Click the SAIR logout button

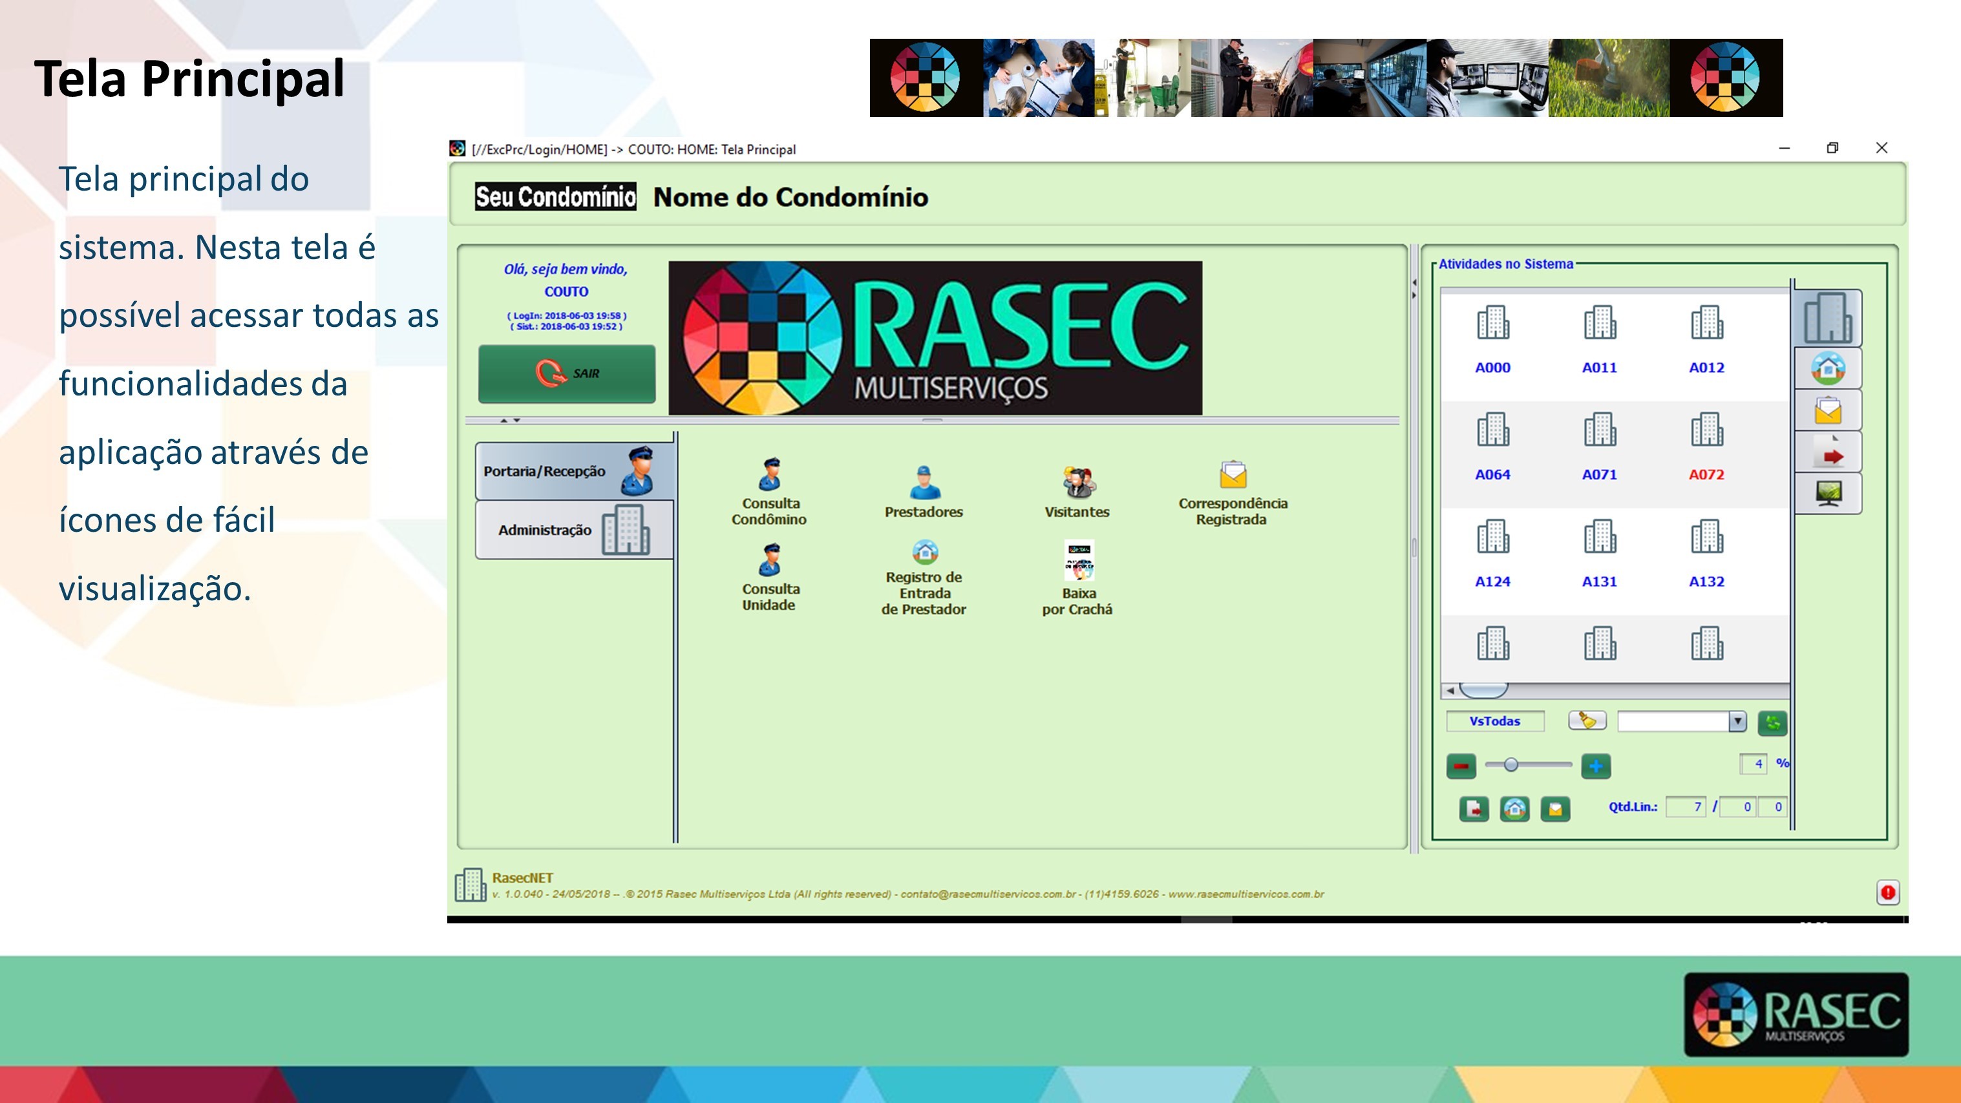coord(566,373)
